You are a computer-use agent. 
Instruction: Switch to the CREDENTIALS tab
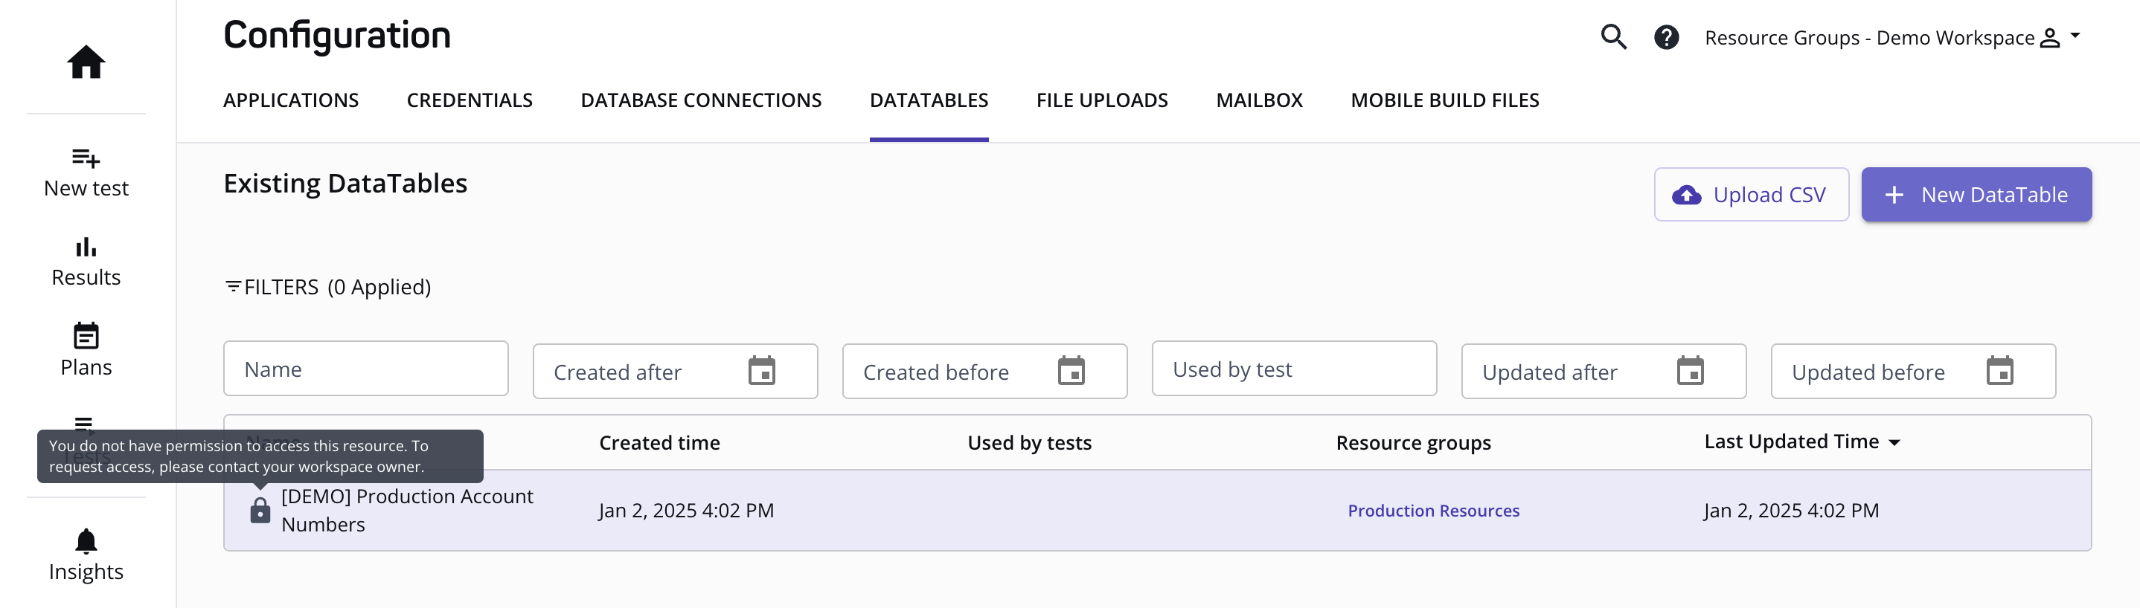point(470,100)
